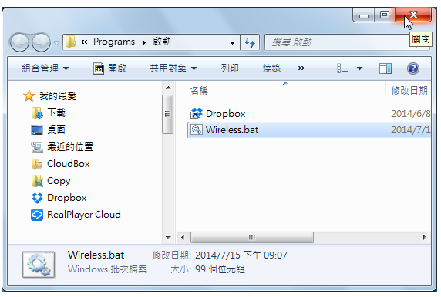Open Help with the question mark icon
The width and height of the screenshot is (441, 297).
413,68
